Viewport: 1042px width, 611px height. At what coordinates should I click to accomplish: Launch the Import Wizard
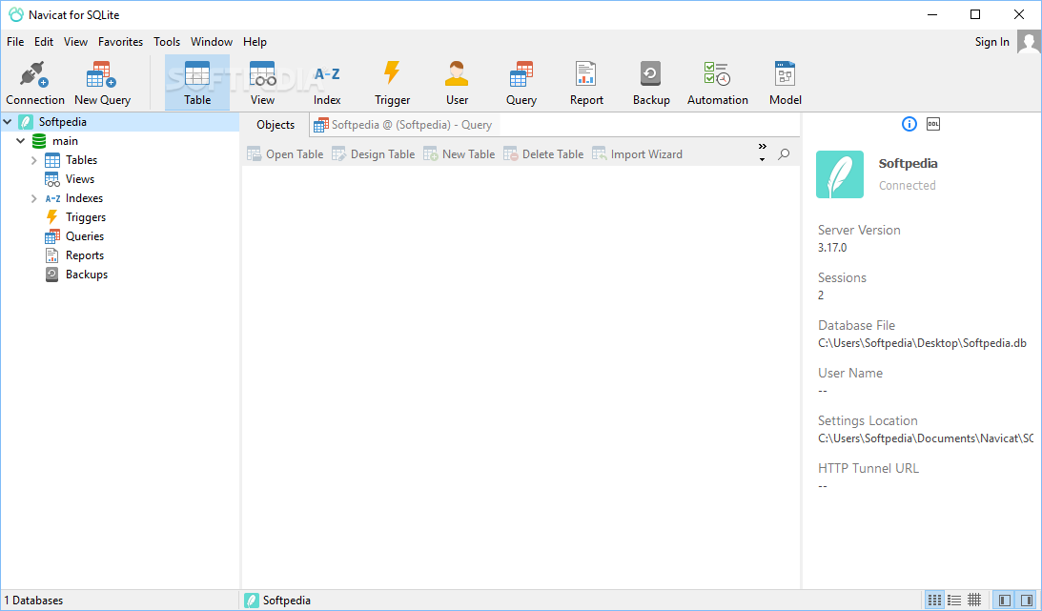click(637, 154)
